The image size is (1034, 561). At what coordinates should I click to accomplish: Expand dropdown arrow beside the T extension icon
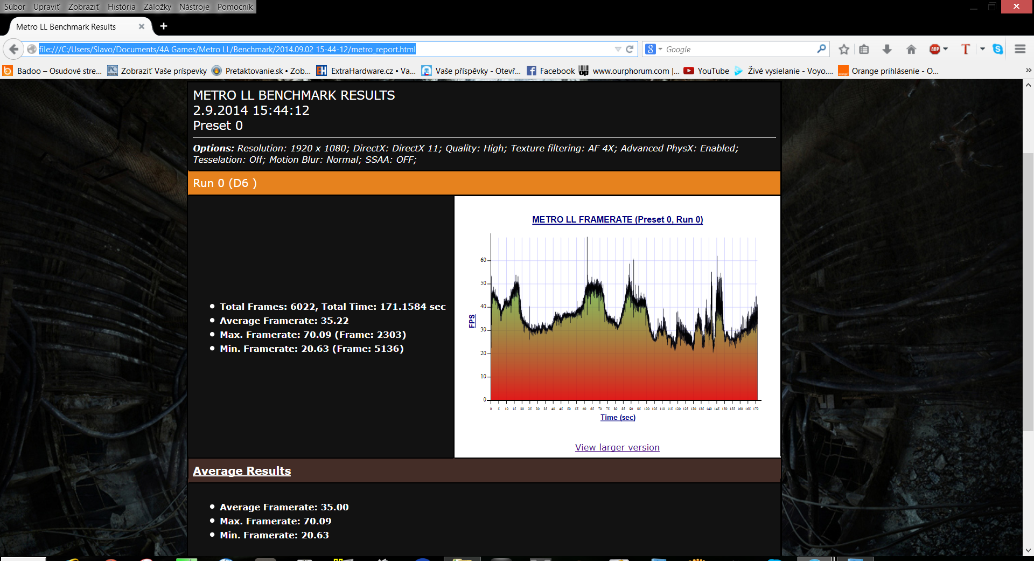[x=982, y=49]
